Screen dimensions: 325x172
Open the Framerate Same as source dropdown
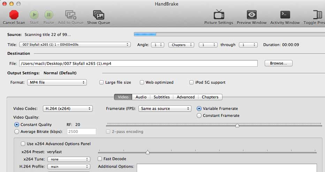coord(165,109)
